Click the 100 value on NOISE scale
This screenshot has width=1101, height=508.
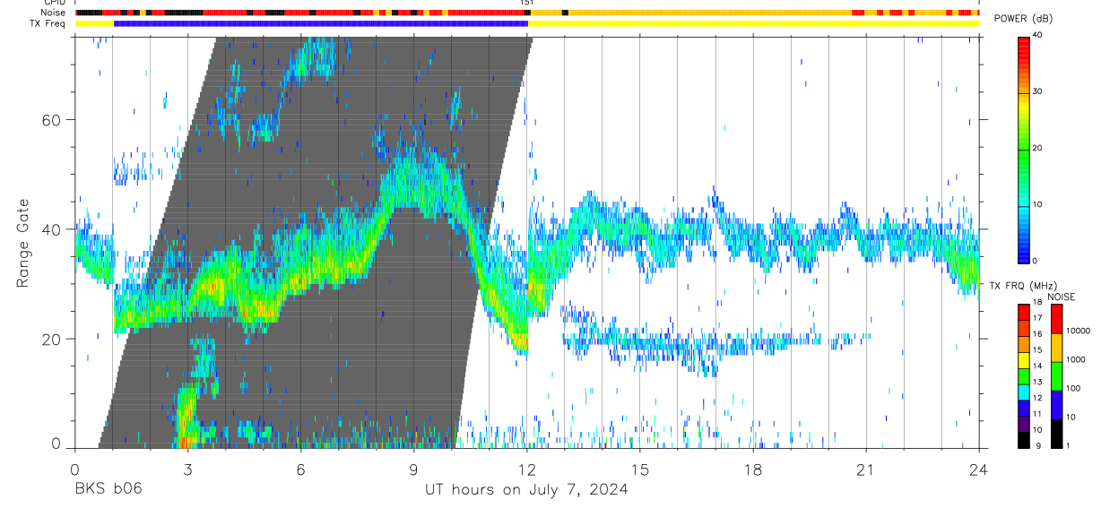pyautogui.click(x=1074, y=388)
